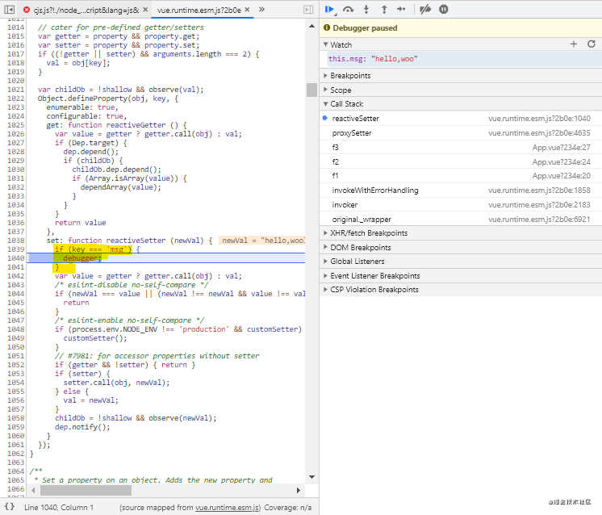The width and height of the screenshot is (602, 515).
Task: Collapse the Watch section
Action: pyautogui.click(x=325, y=44)
